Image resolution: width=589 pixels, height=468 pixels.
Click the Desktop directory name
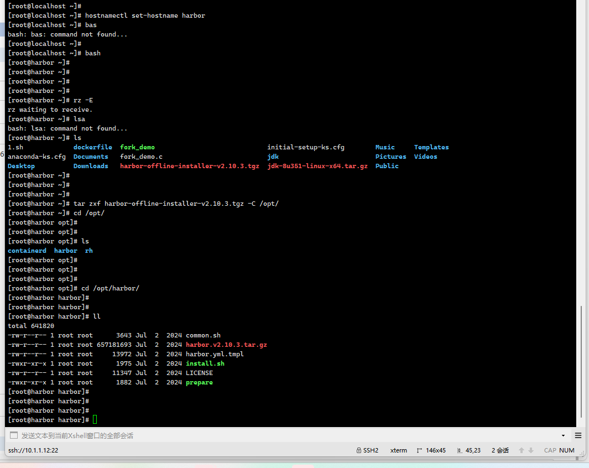click(21, 166)
